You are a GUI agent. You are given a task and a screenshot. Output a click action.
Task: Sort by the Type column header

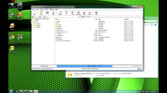coord(100,19)
